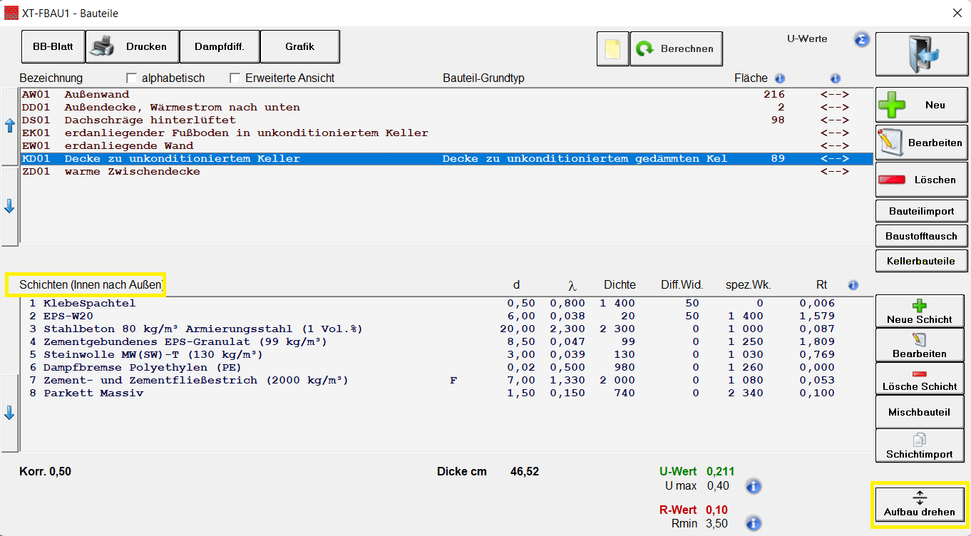The height and width of the screenshot is (536, 971).
Task: Move component down in upper list arrow
Action: (10, 206)
